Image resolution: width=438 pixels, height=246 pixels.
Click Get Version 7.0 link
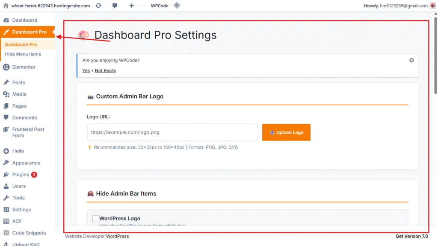[x=412, y=236]
